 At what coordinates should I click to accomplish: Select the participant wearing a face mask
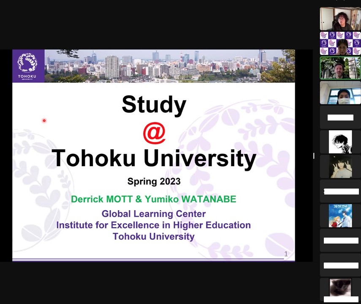(x=340, y=93)
